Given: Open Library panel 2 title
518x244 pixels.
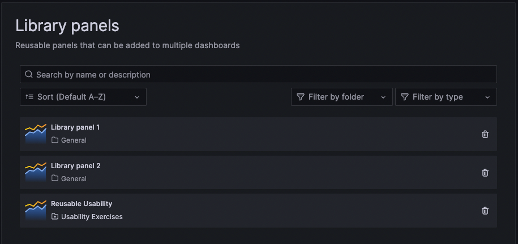Looking at the screenshot, I should [75, 166].
